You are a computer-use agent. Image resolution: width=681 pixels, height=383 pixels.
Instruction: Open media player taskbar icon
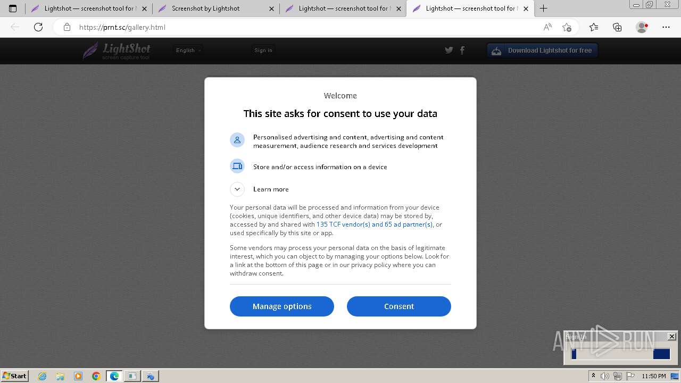[78, 376]
